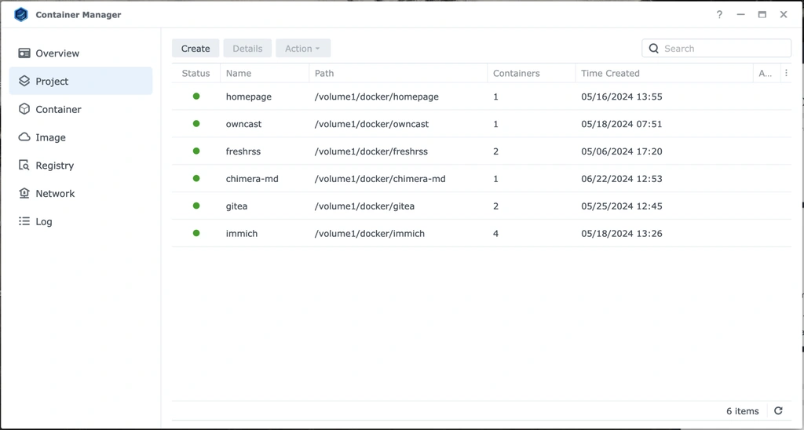
Task: Switch to the Container section
Action: [x=81, y=109]
